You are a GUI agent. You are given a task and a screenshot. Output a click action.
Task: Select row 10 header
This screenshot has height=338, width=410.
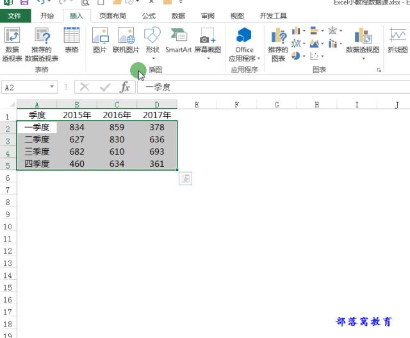tap(8, 226)
